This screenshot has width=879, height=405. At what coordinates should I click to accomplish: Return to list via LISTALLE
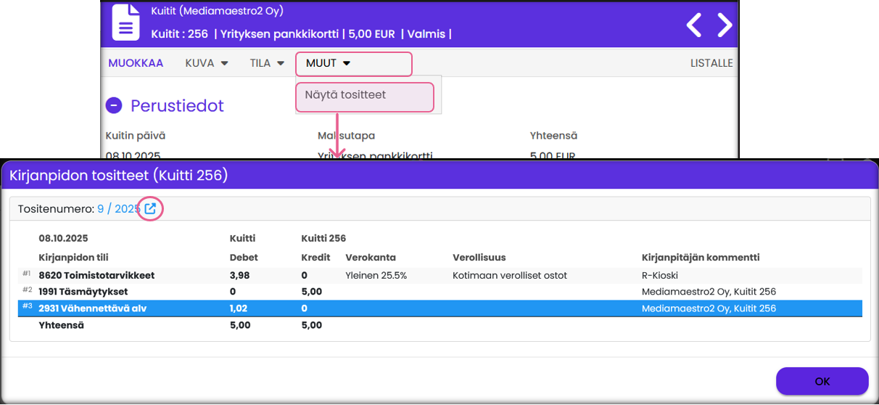(711, 63)
